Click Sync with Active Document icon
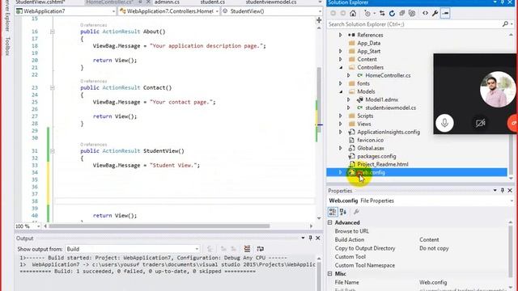 [382, 13]
